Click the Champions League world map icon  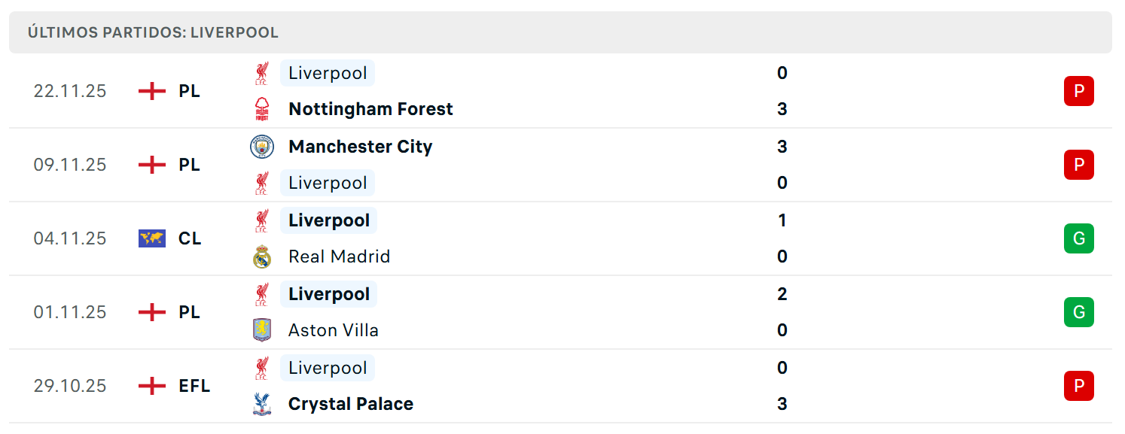(x=152, y=238)
